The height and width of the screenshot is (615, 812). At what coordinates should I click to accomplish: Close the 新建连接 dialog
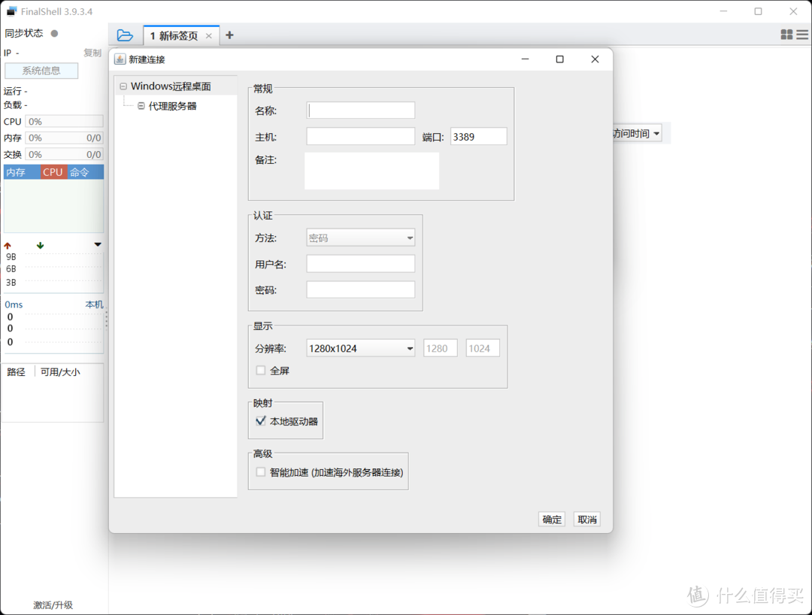pyautogui.click(x=595, y=59)
